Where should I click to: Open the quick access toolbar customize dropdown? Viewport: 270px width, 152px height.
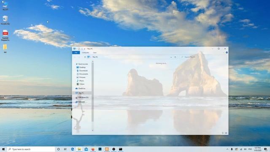[x=84, y=49]
